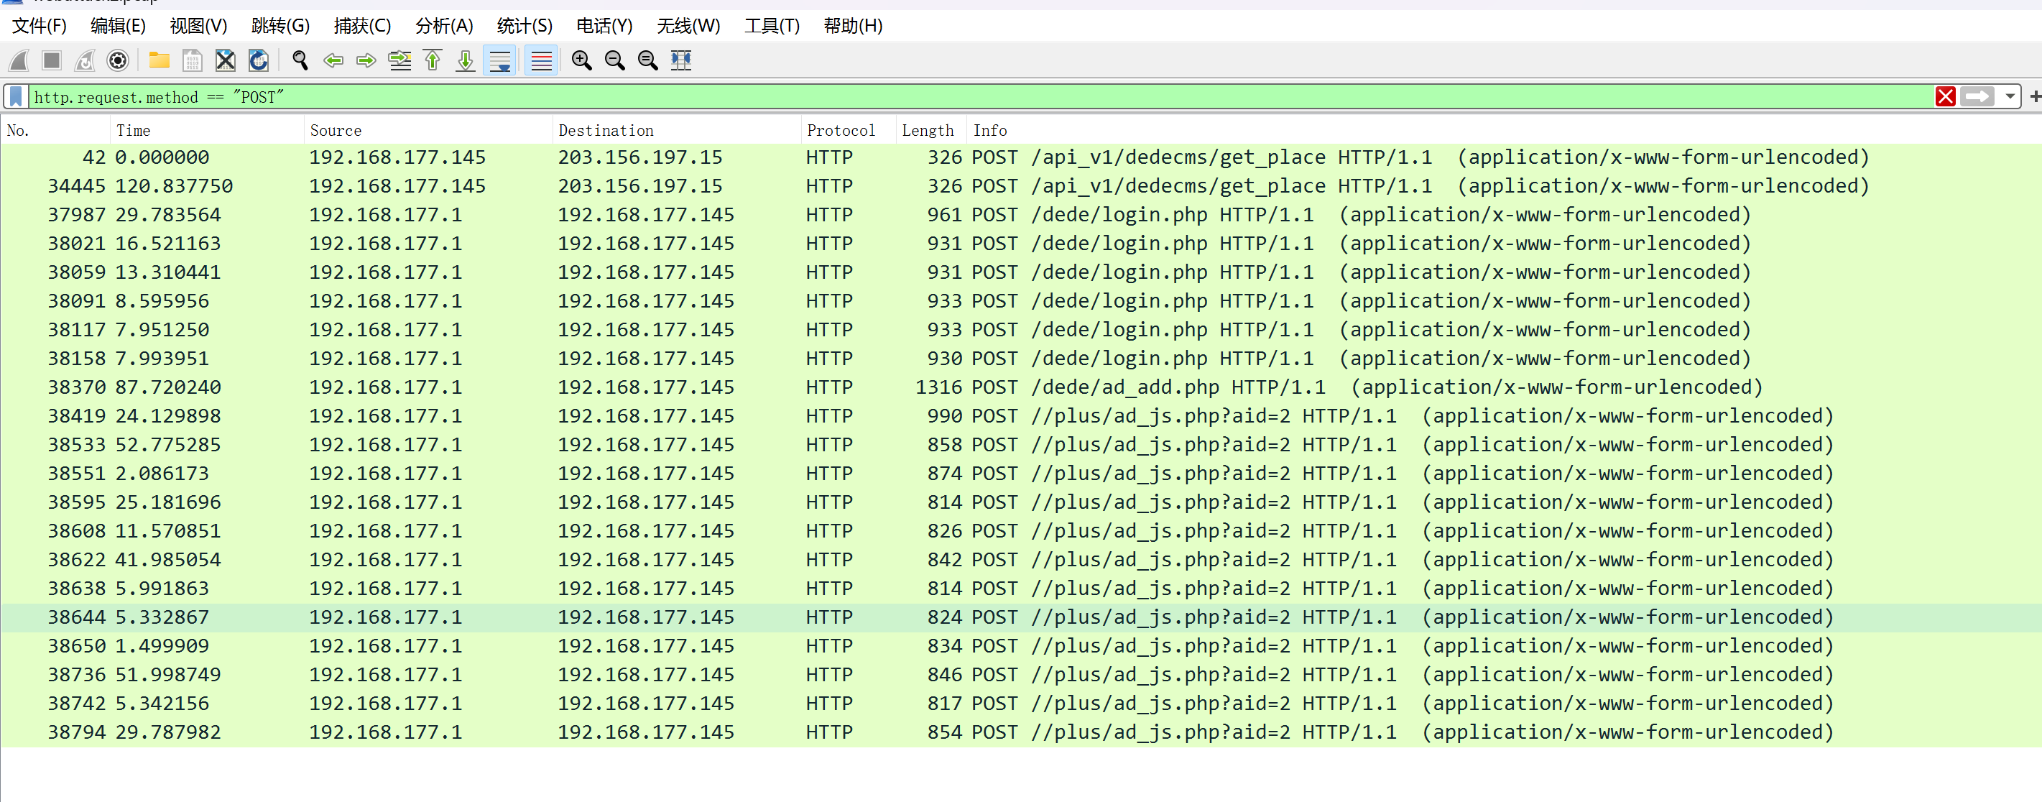Select packet 38158 login.php row
Viewport: 2042px width, 802px height.
click(x=1021, y=358)
